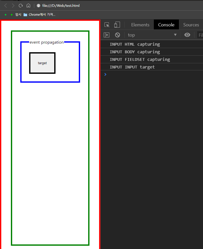Image resolution: width=203 pixels, height=249 pixels.
Task: Select the INPUT BODY capturing log line
Action: pyautogui.click(x=152, y=52)
